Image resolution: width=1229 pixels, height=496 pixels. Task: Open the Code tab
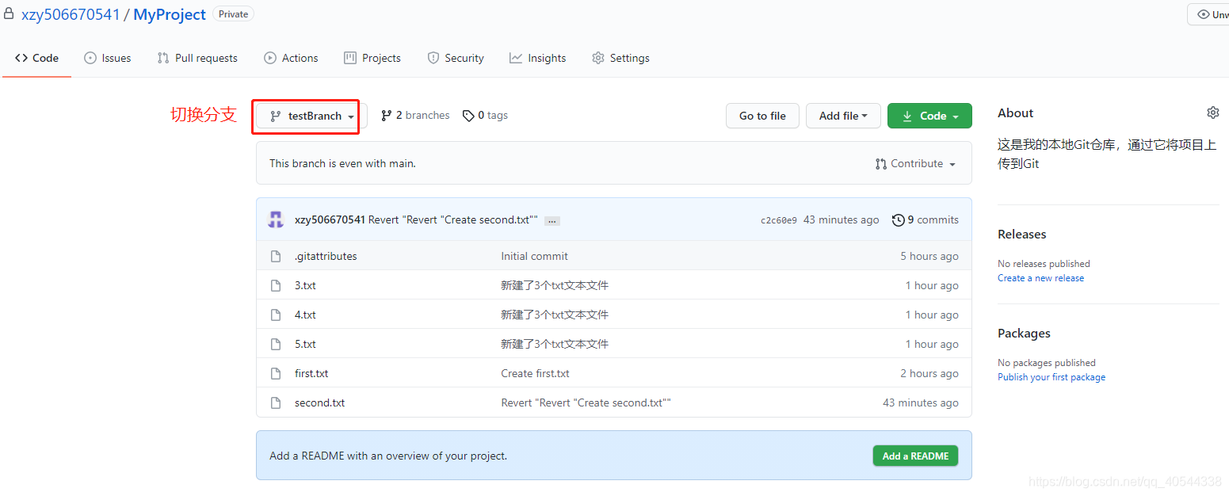click(x=36, y=58)
